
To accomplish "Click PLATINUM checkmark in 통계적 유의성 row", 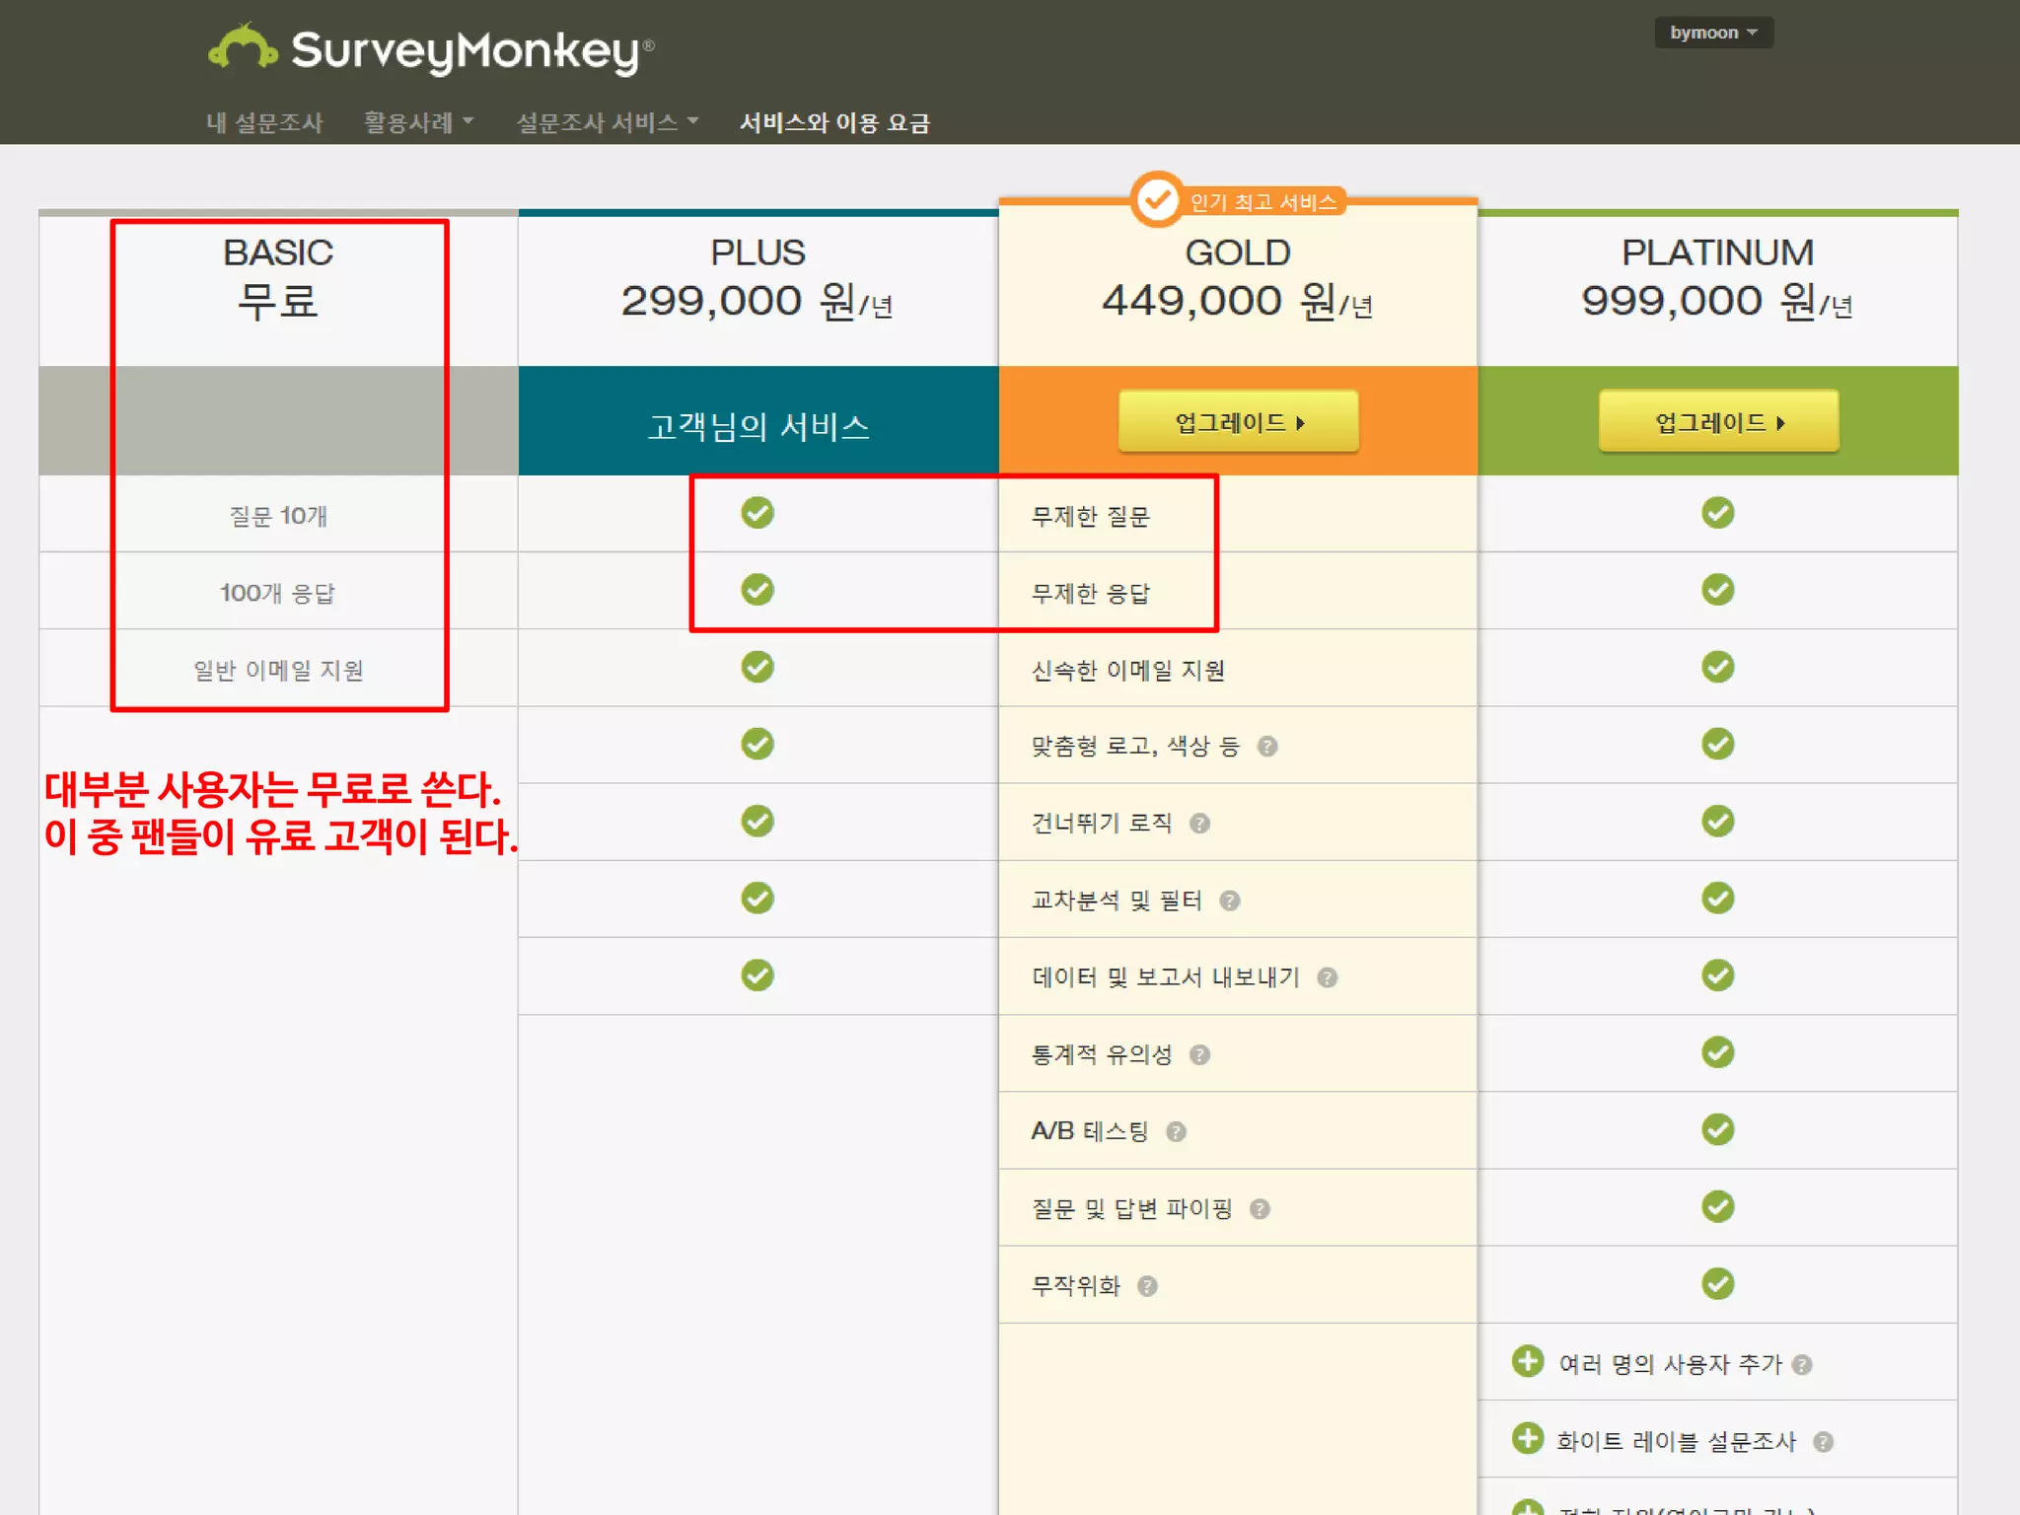I will tap(1718, 1052).
